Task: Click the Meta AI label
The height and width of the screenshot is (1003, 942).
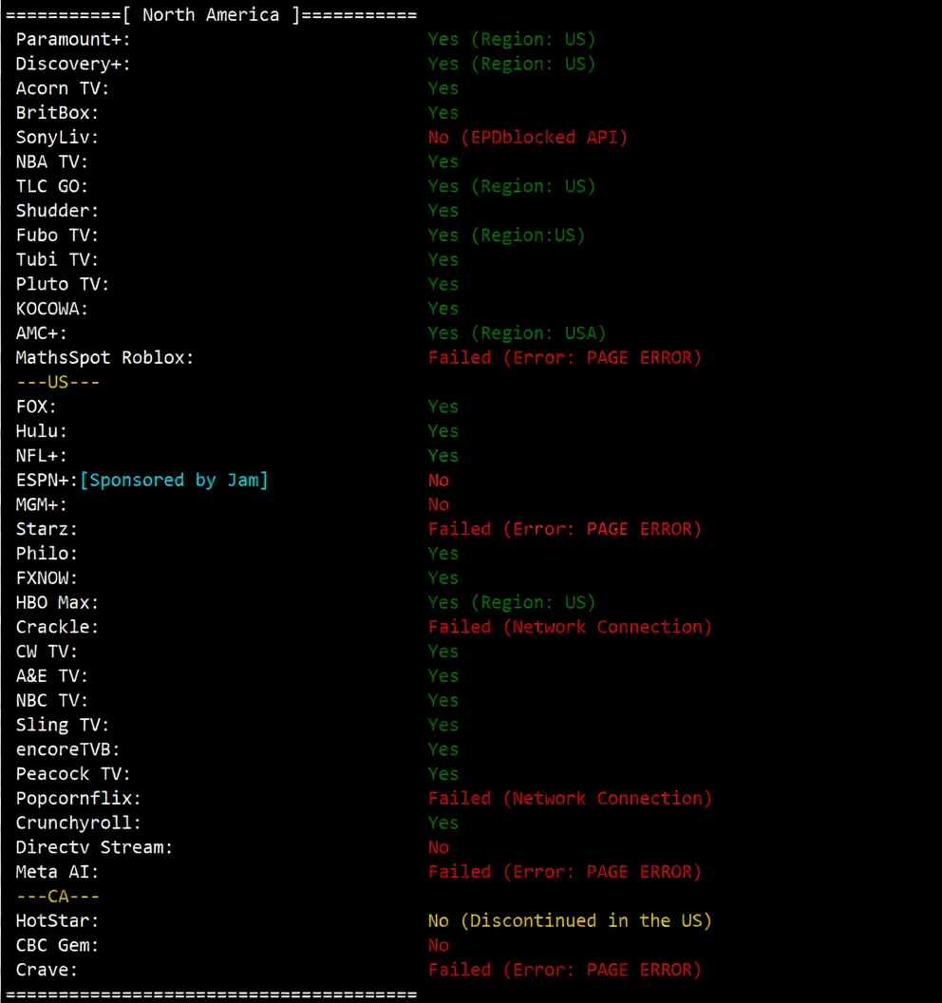Action: point(57,872)
